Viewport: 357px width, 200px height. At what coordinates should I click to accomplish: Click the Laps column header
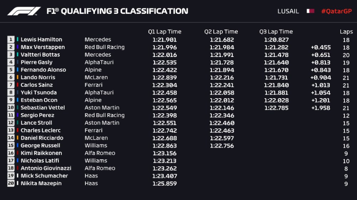pyautogui.click(x=346, y=32)
